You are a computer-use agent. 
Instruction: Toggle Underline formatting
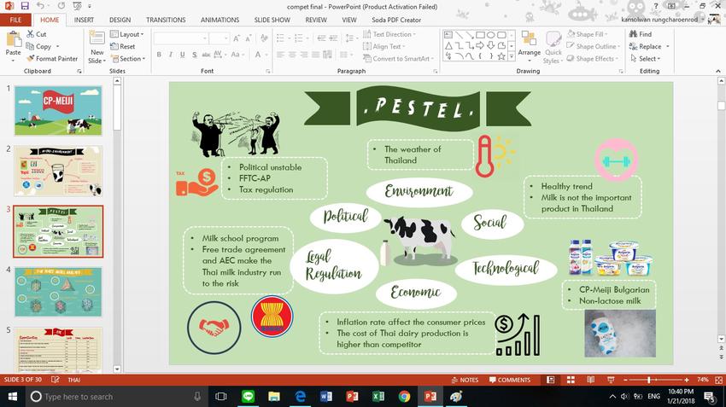(183, 55)
